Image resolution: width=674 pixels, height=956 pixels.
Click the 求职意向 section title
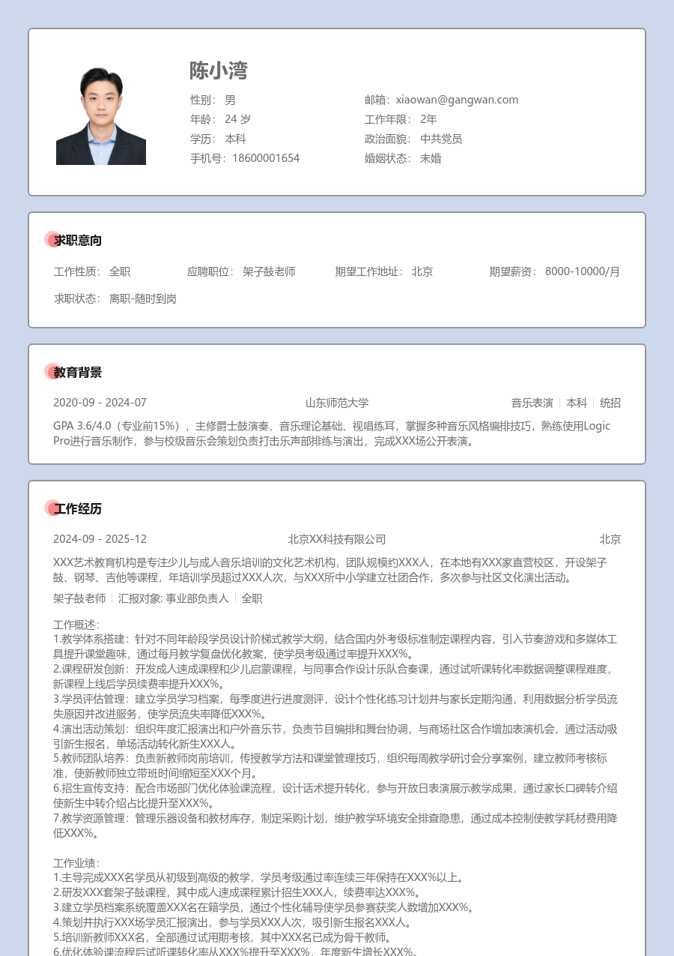78,241
